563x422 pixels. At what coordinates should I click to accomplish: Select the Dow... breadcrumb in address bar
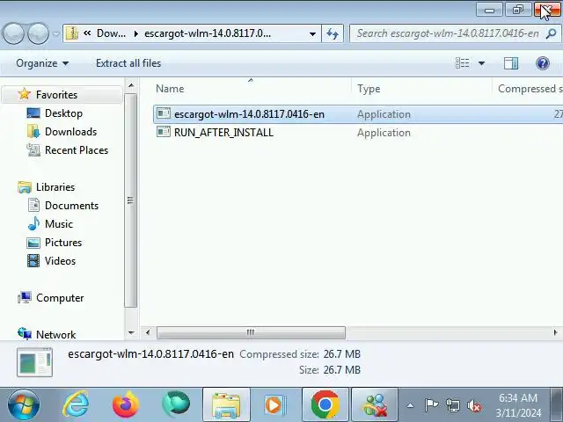point(111,33)
